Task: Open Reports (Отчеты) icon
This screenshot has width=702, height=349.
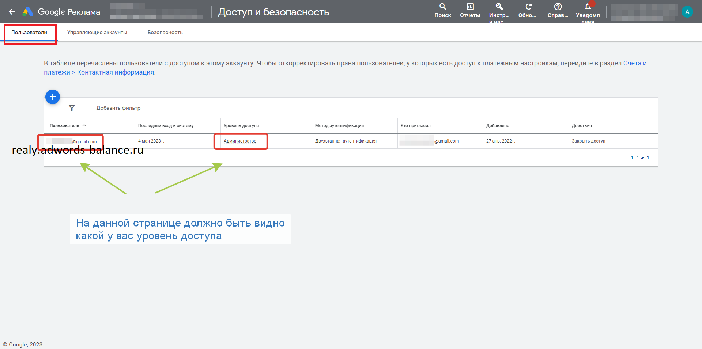Action: click(x=470, y=7)
